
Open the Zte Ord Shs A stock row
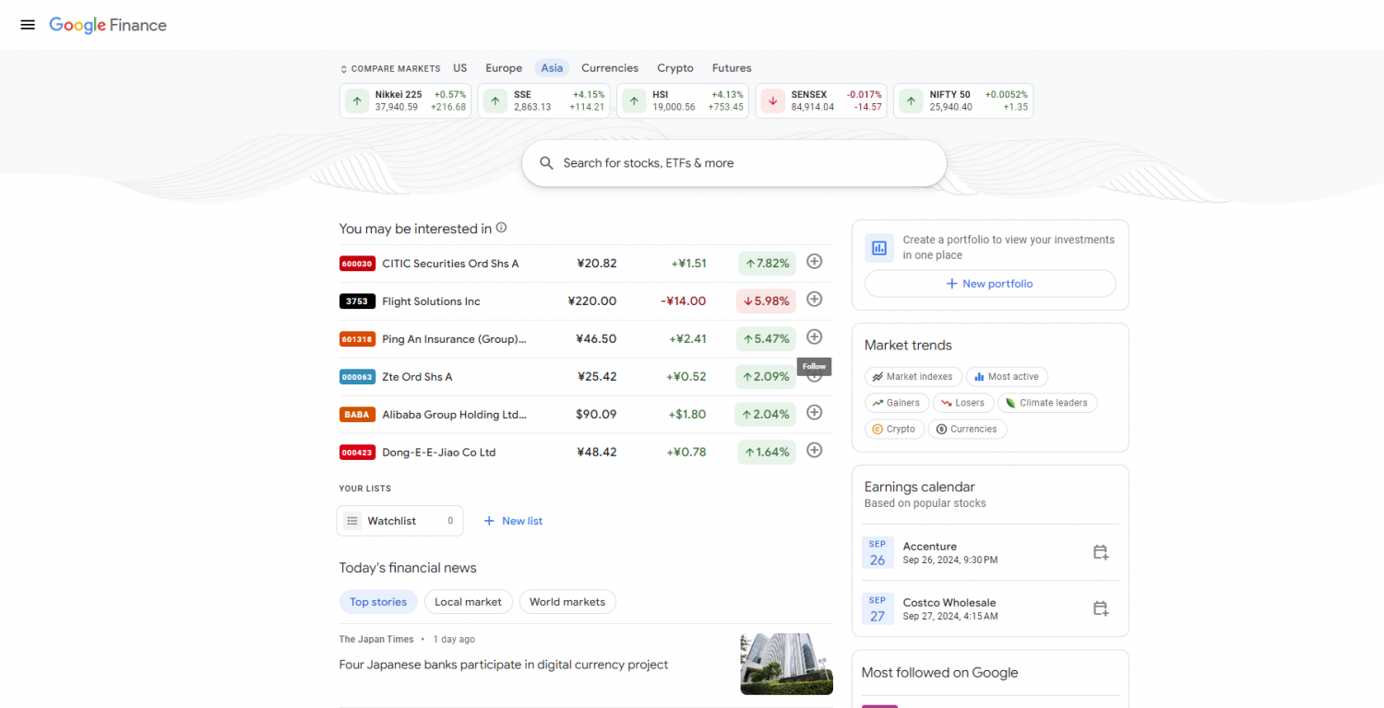pos(586,377)
